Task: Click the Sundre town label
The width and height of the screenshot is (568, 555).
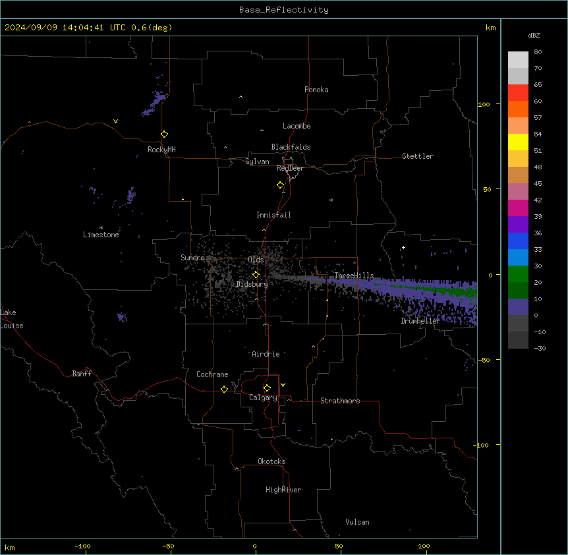Action: (x=192, y=258)
